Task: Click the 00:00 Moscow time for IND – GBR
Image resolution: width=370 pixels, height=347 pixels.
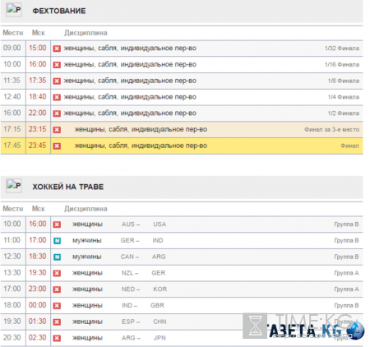Action: pos(38,305)
